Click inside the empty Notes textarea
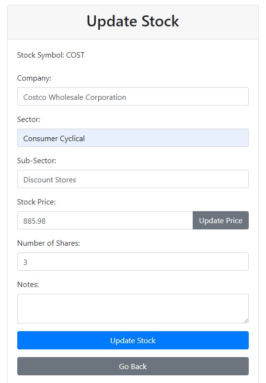 133,309
